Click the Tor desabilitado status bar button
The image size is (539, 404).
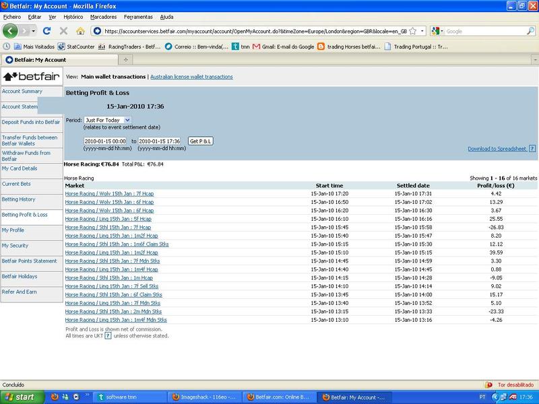(x=515, y=384)
